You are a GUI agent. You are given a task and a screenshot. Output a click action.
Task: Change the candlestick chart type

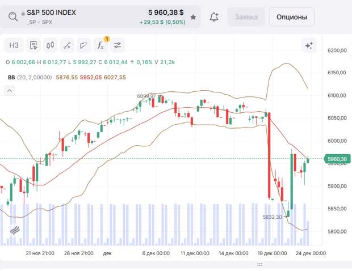[x=50, y=45]
